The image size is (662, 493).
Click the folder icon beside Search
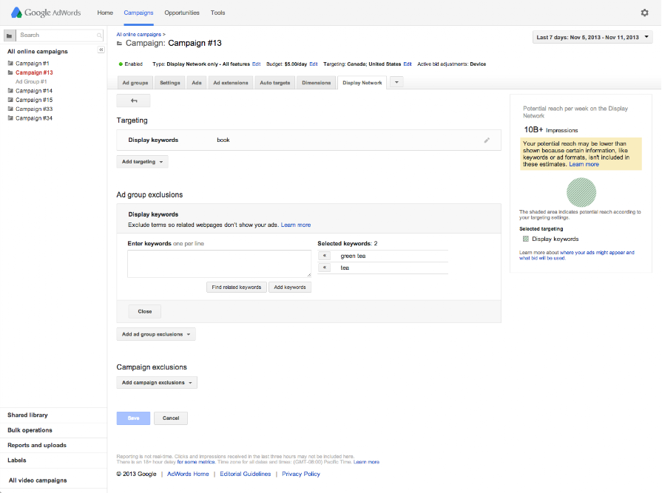9,35
